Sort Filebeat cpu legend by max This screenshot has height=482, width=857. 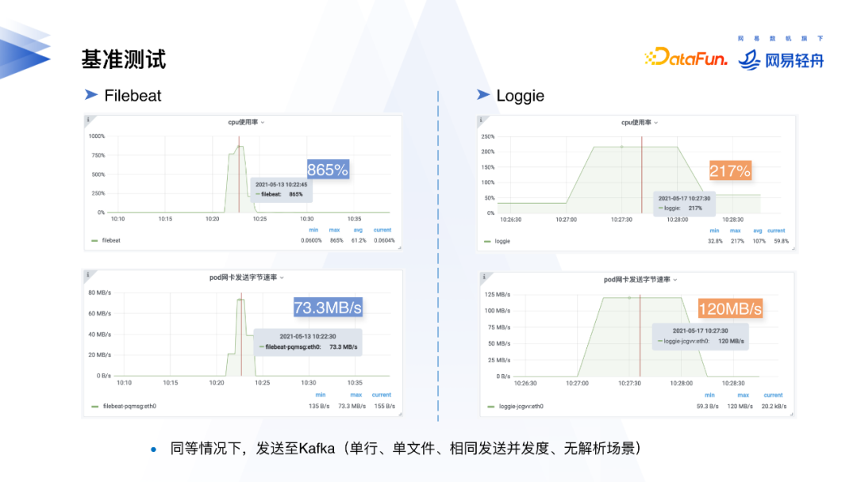[335, 230]
